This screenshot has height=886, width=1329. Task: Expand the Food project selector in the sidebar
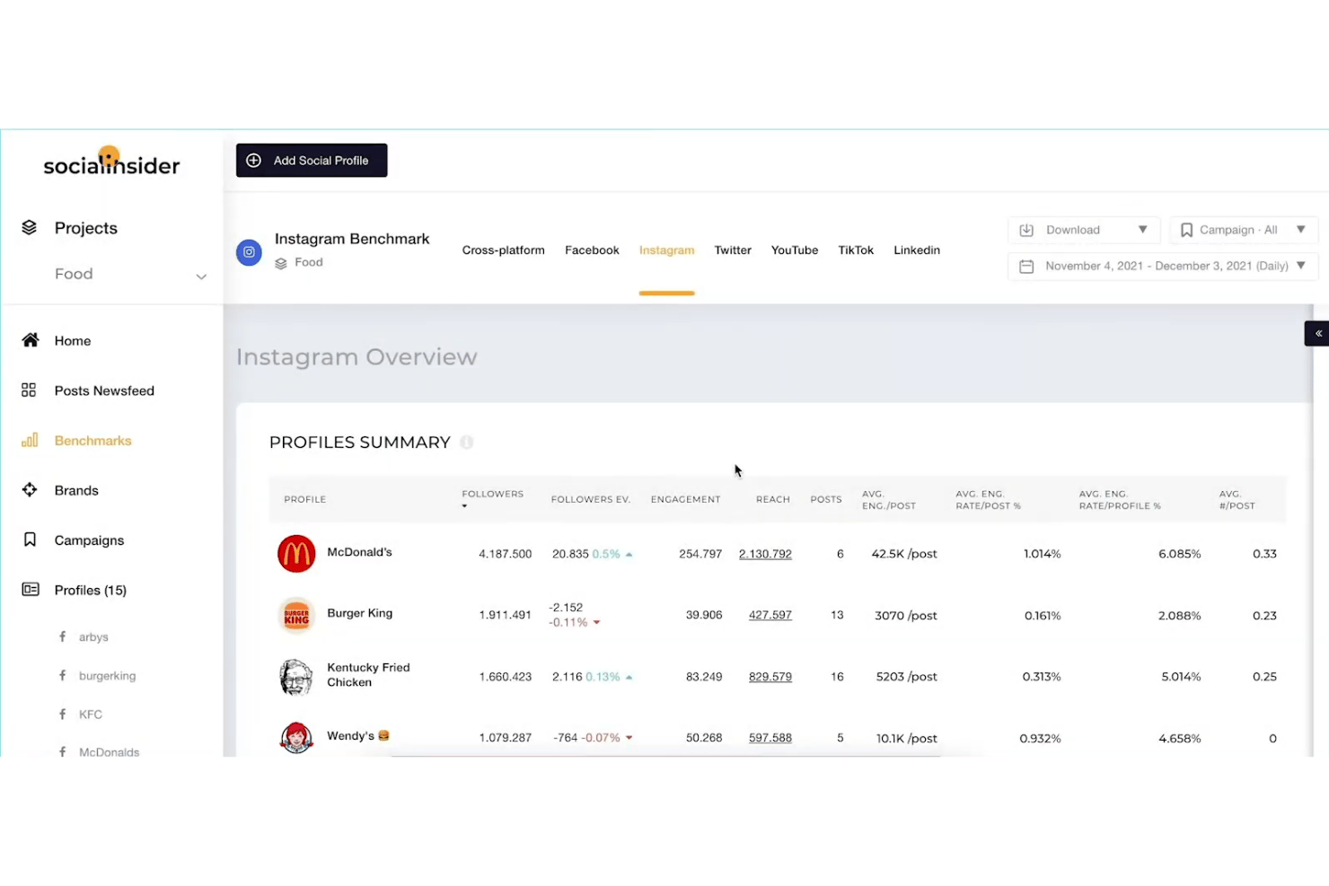pyautogui.click(x=131, y=274)
